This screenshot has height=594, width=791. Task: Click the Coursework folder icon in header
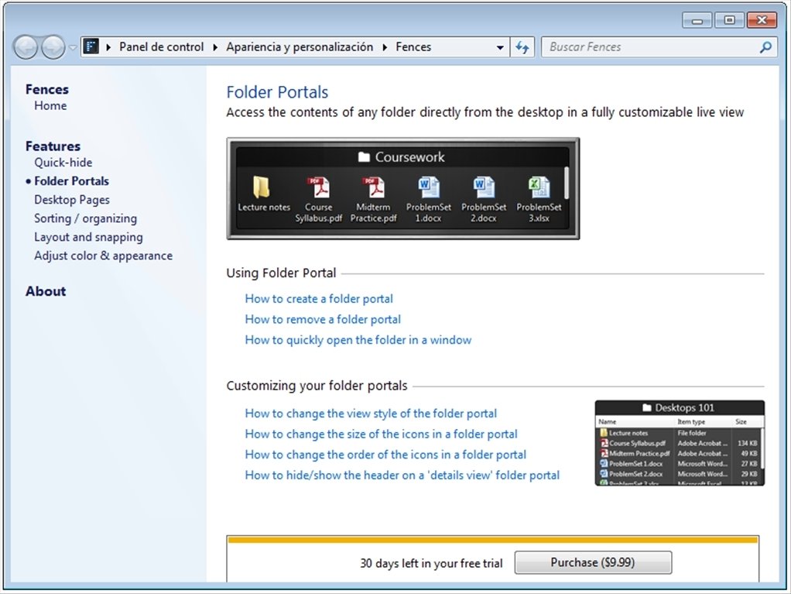click(x=364, y=157)
